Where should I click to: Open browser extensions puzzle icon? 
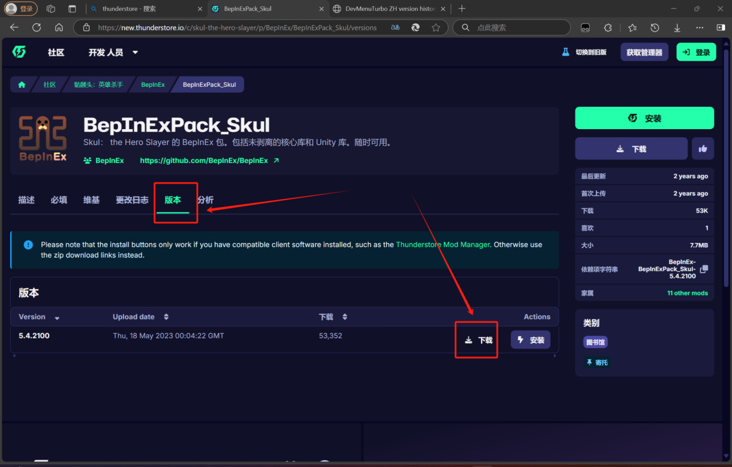pos(608,27)
